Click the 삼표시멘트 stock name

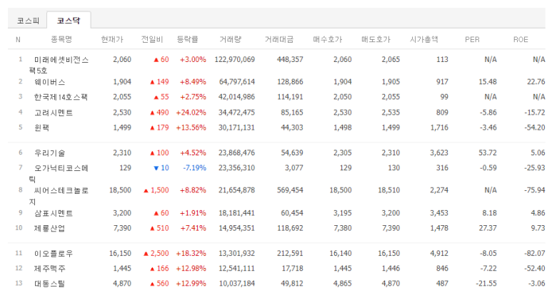54,213
